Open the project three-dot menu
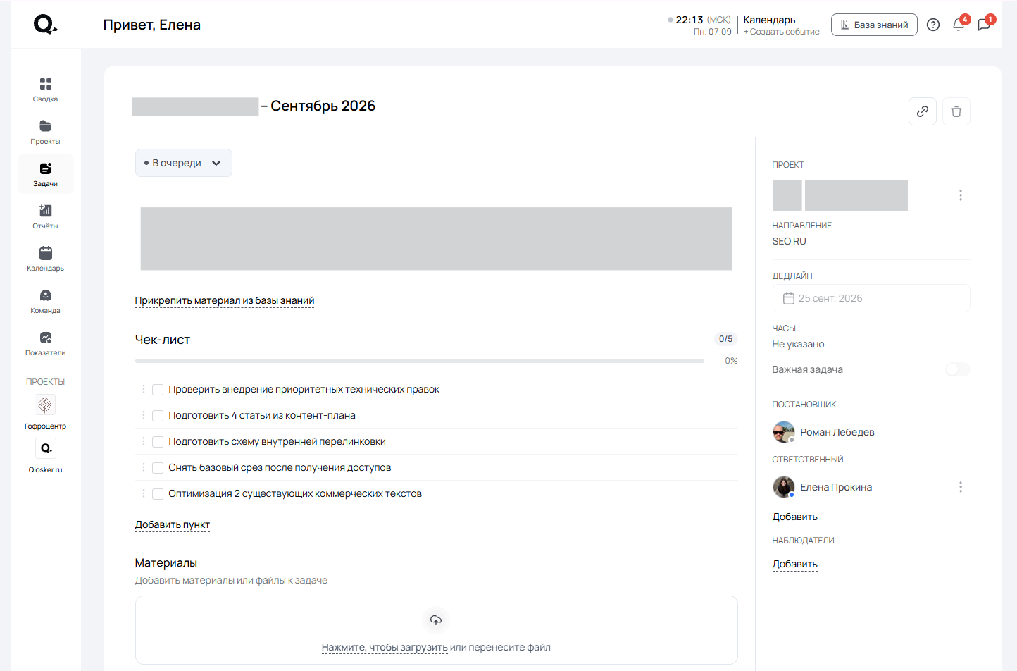 [x=960, y=195]
